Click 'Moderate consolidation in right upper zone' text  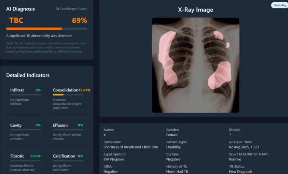(67, 104)
